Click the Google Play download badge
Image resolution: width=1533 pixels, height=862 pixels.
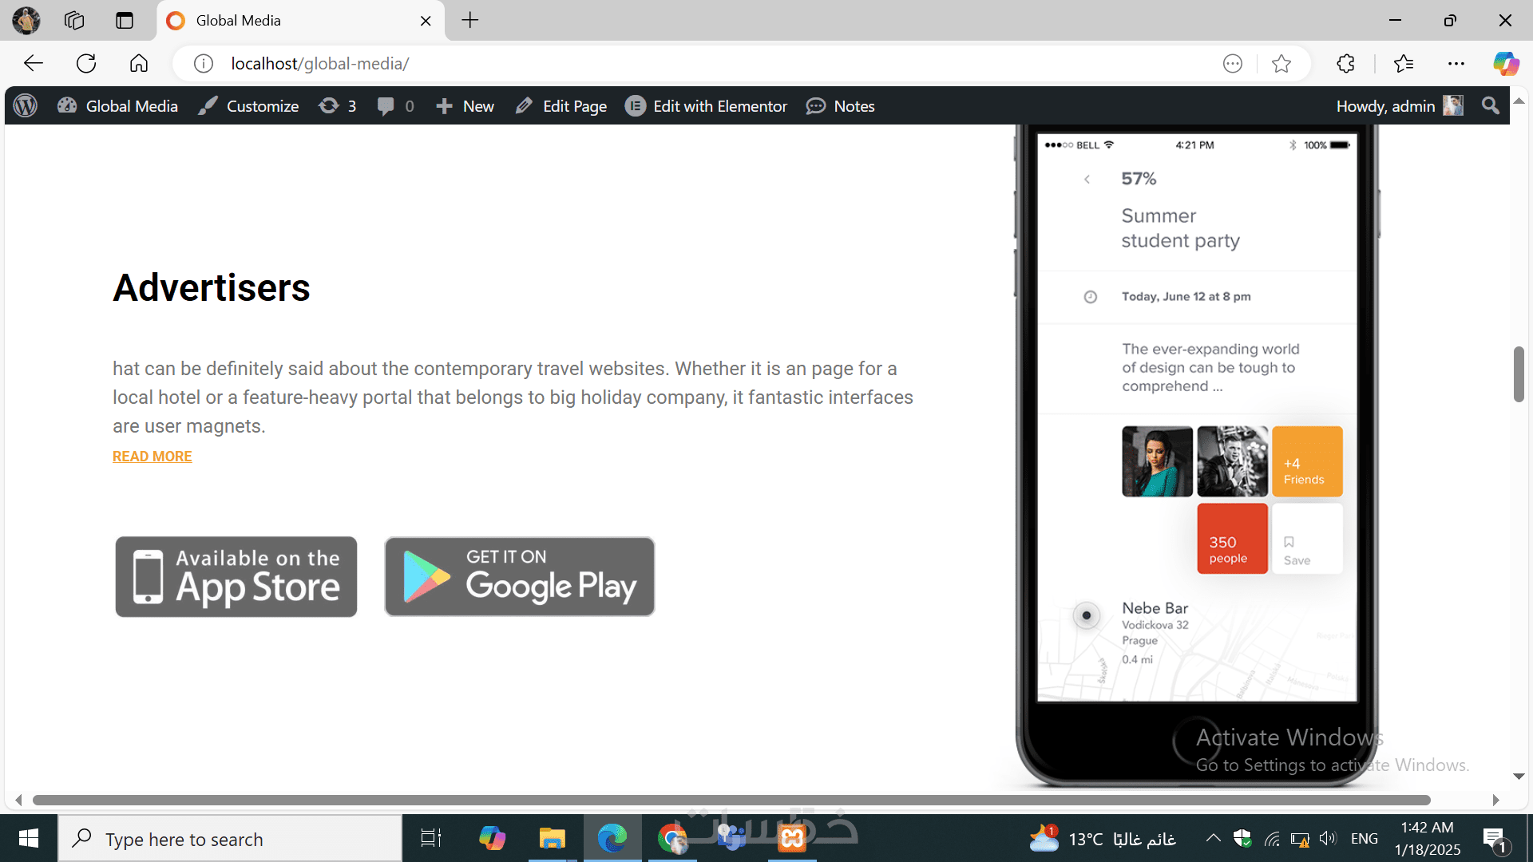520,576
